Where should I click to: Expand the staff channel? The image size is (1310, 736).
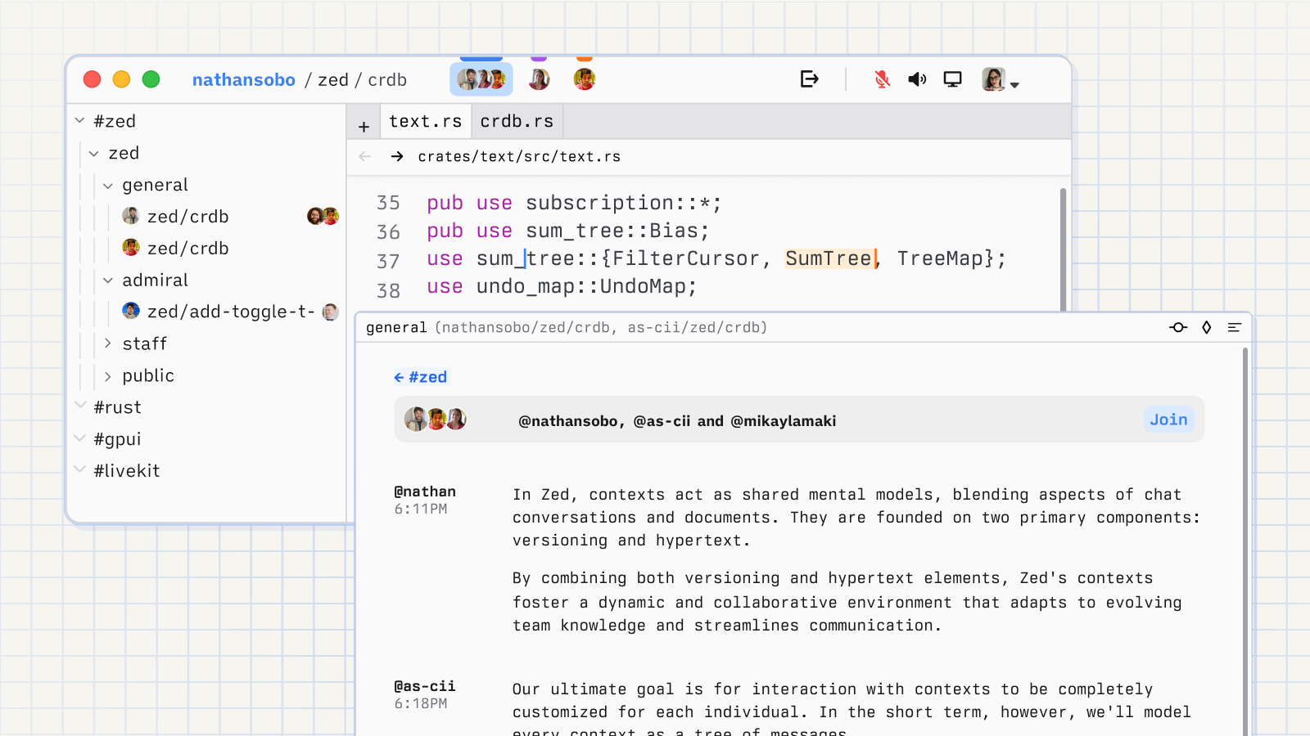point(108,344)
